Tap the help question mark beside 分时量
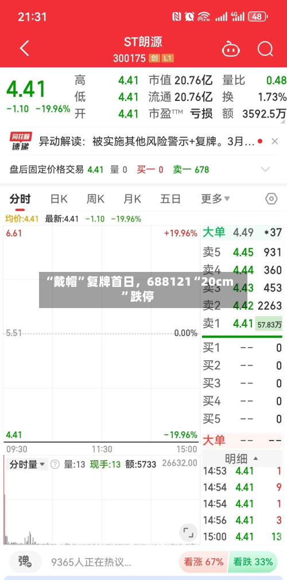 click(55, 464)
